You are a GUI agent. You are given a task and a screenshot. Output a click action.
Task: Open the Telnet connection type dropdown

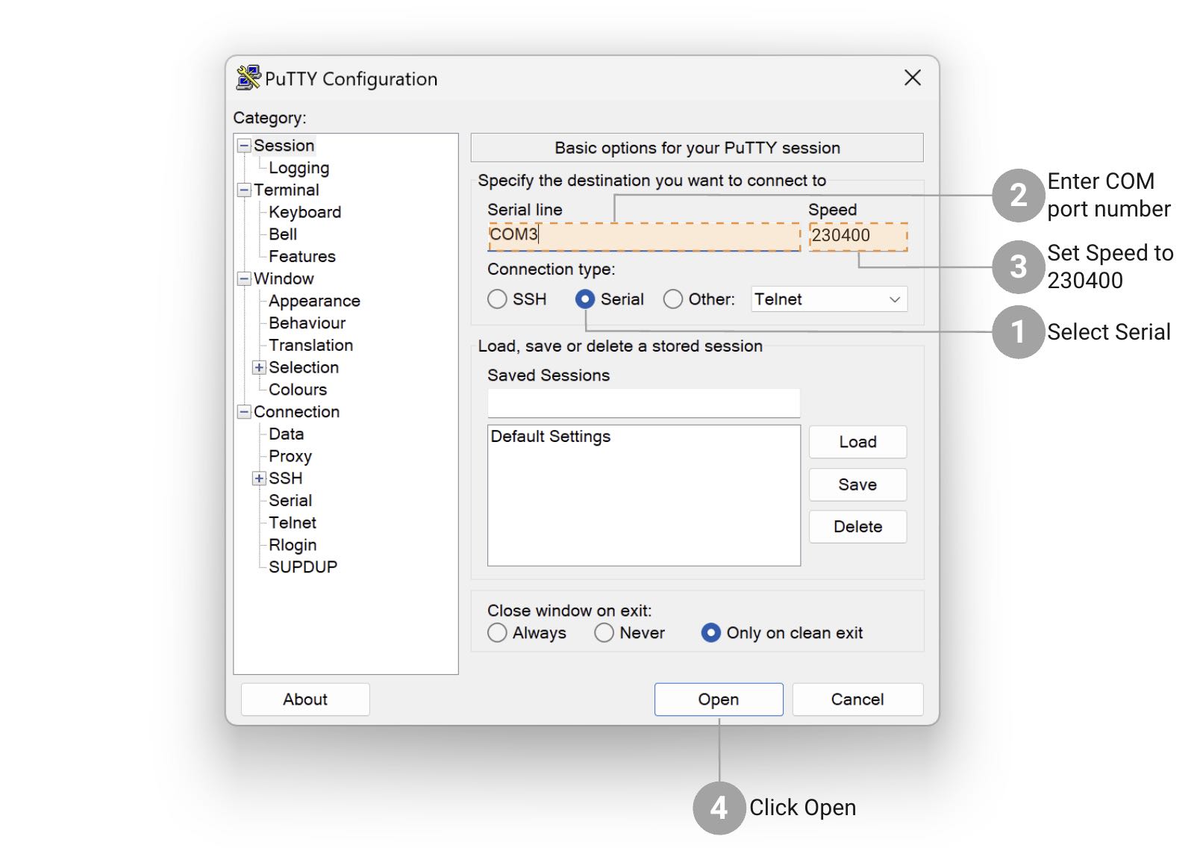tap(829, 299)
